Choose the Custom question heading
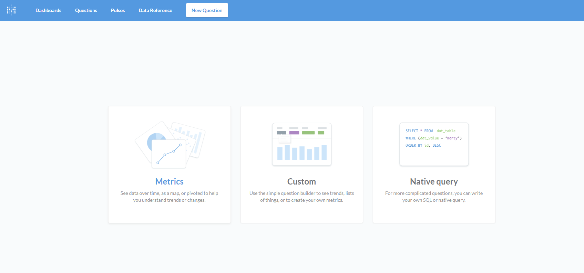Viewport: 584px width, 273px height. tap(302, 181)
